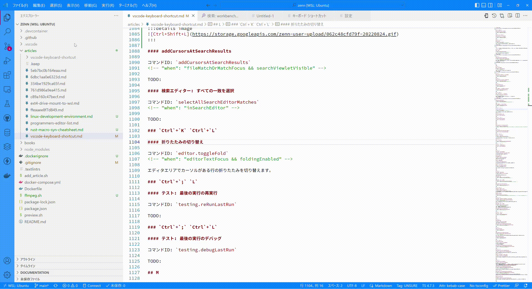Click the command center search box
Viewport: 532px width, 289px height.
[313, 5]
